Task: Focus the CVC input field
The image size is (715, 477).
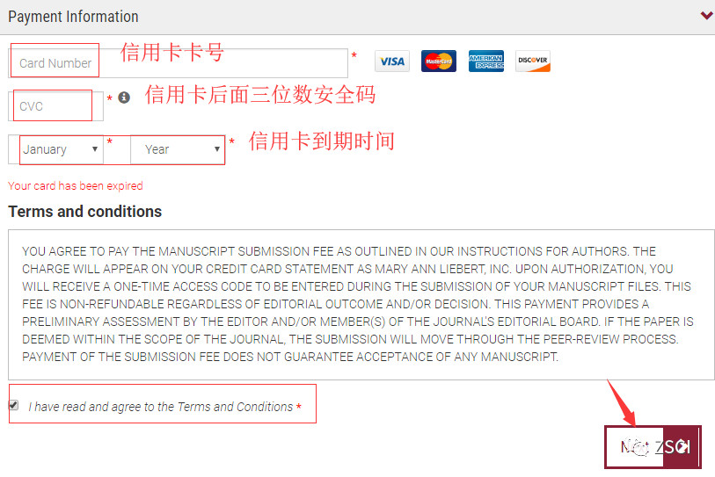Action: [55, 106]
